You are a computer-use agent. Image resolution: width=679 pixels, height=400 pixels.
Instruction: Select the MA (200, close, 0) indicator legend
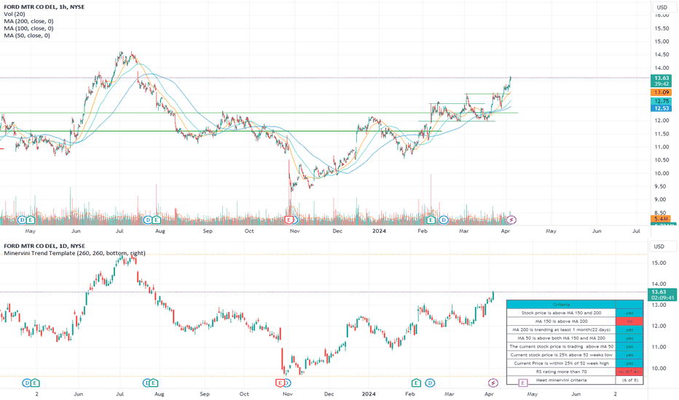tap(28, 21)
